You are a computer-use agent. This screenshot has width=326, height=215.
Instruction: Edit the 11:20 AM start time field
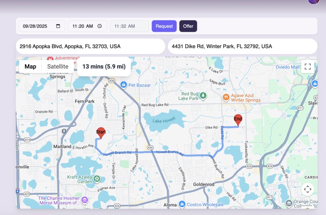[x=87, y=26]
